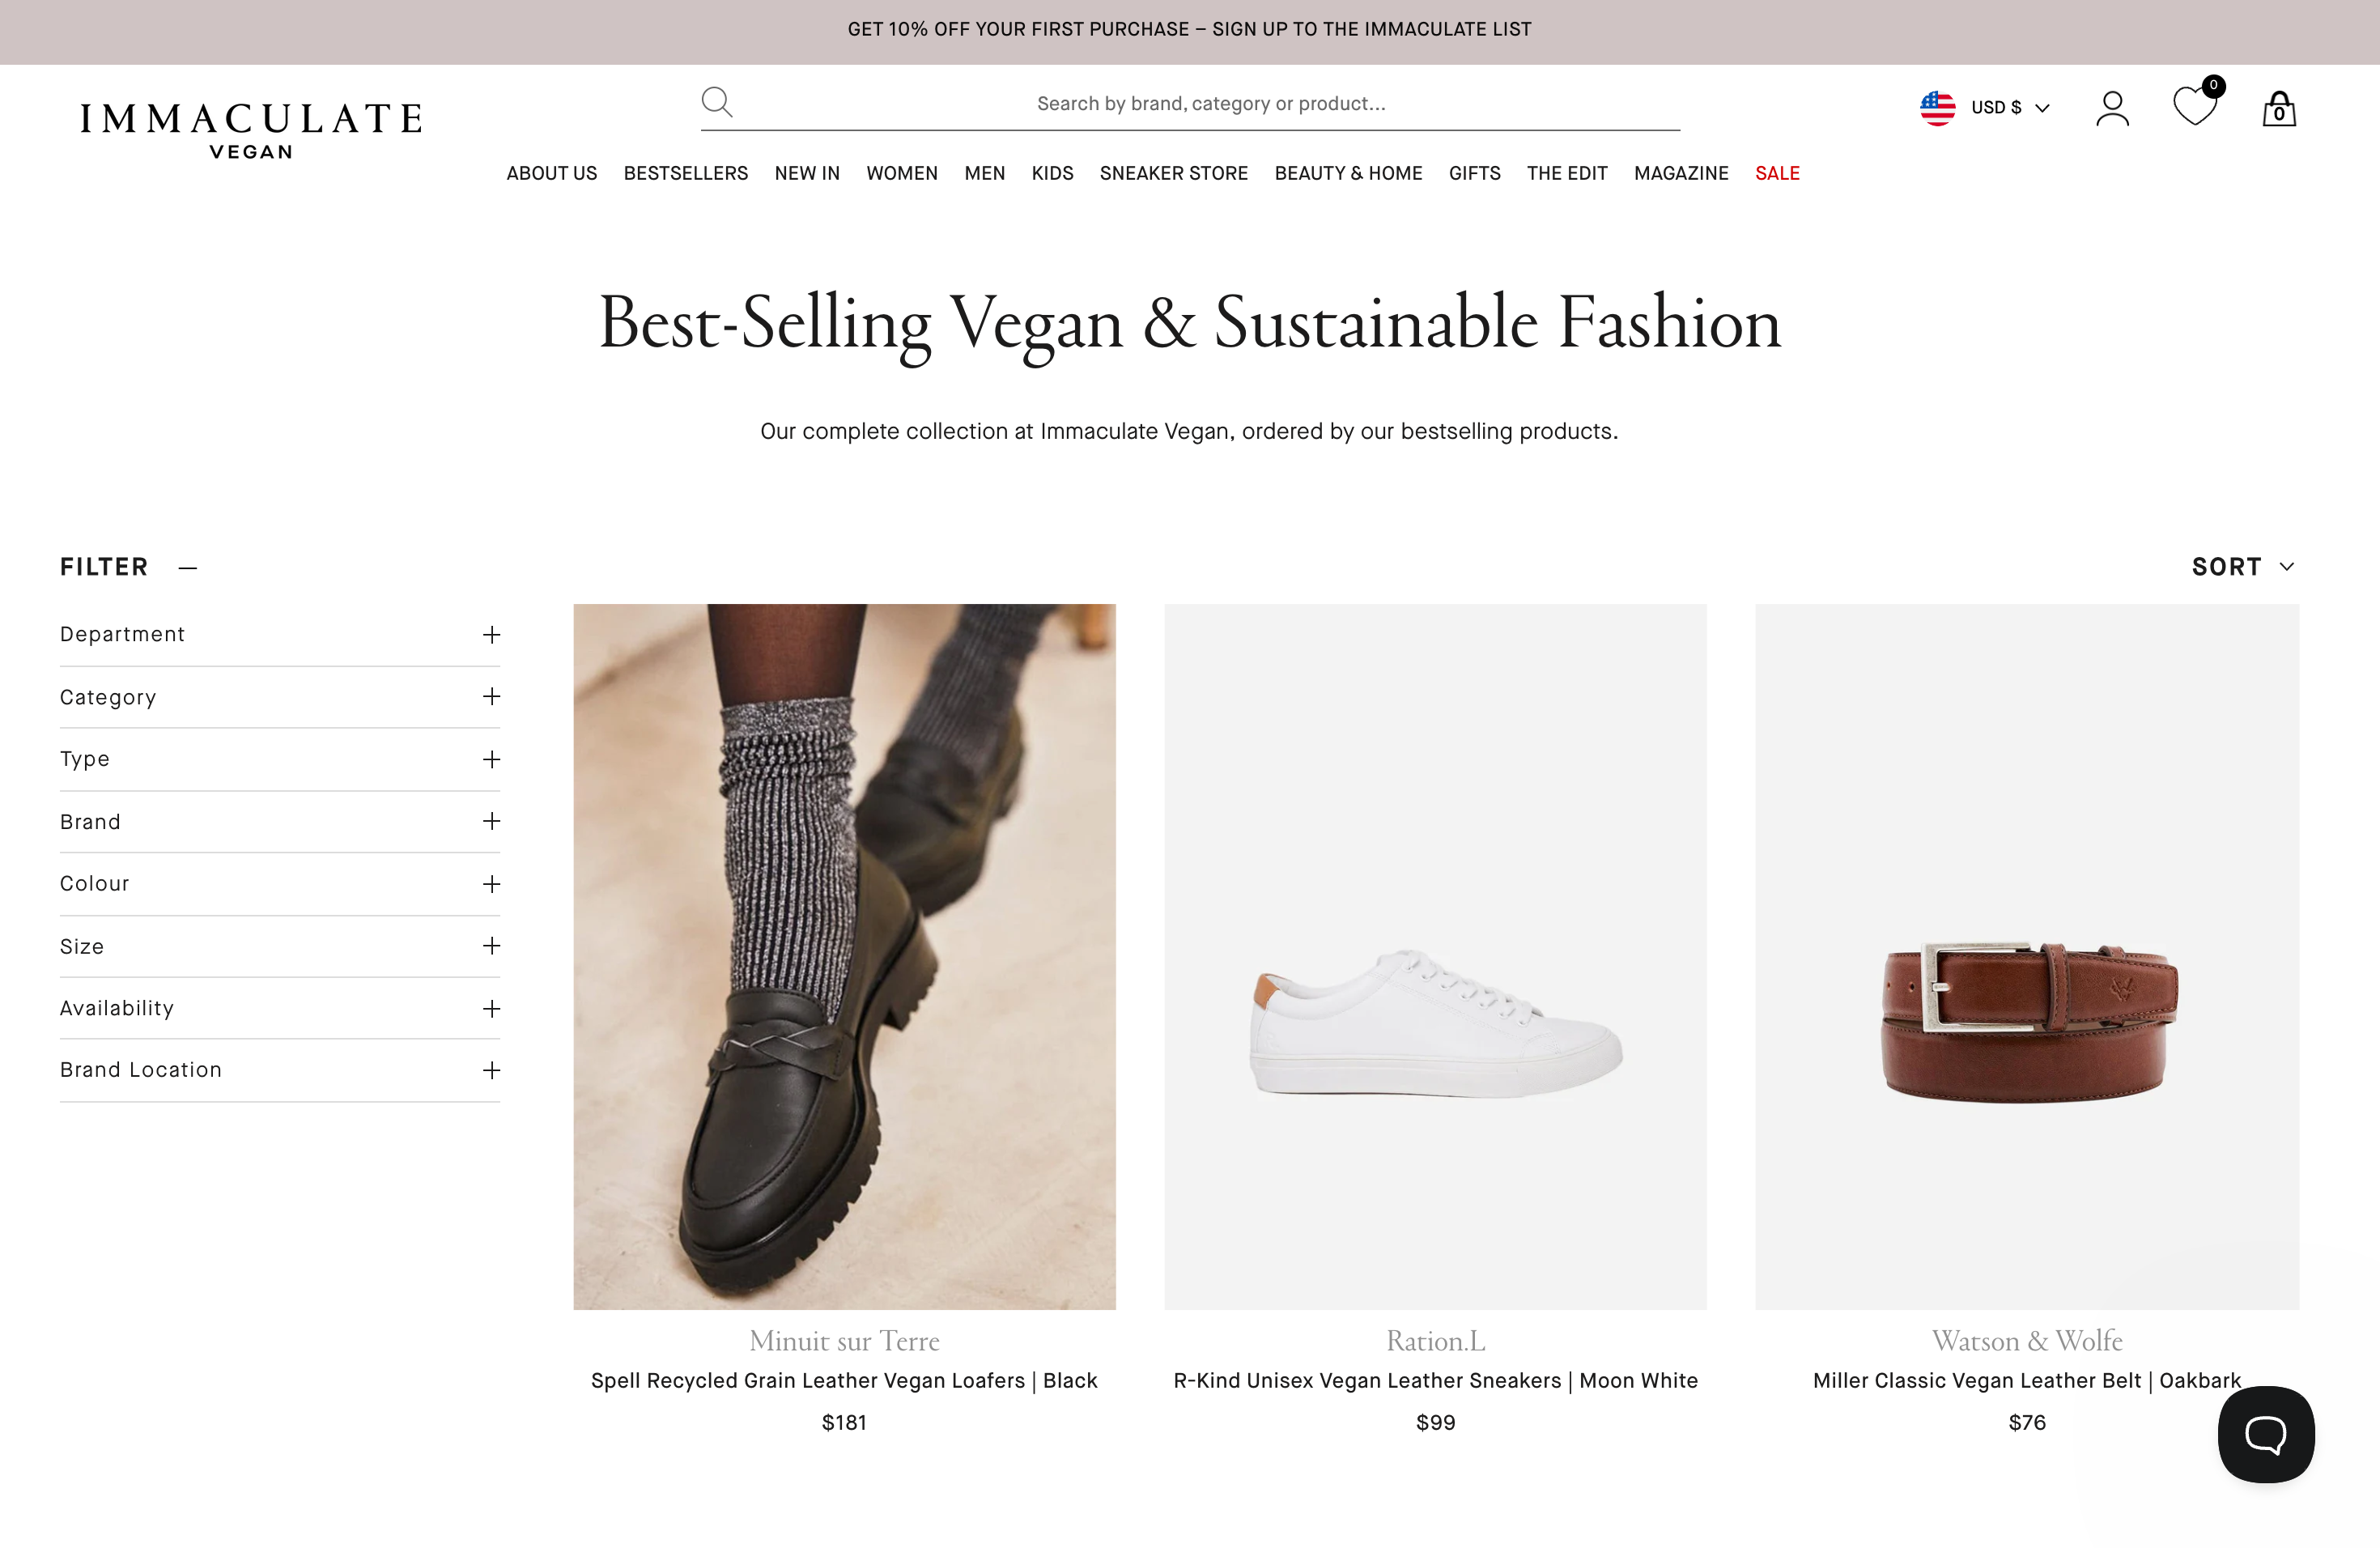Expand the Availability filter section
The width and height of the screenshot is (2380, 1548).
pos(491,1008)
